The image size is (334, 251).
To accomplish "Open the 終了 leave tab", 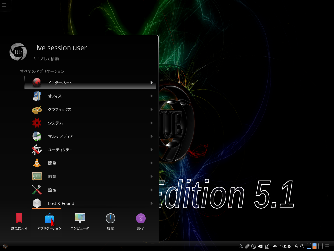I will click(141, 222).
